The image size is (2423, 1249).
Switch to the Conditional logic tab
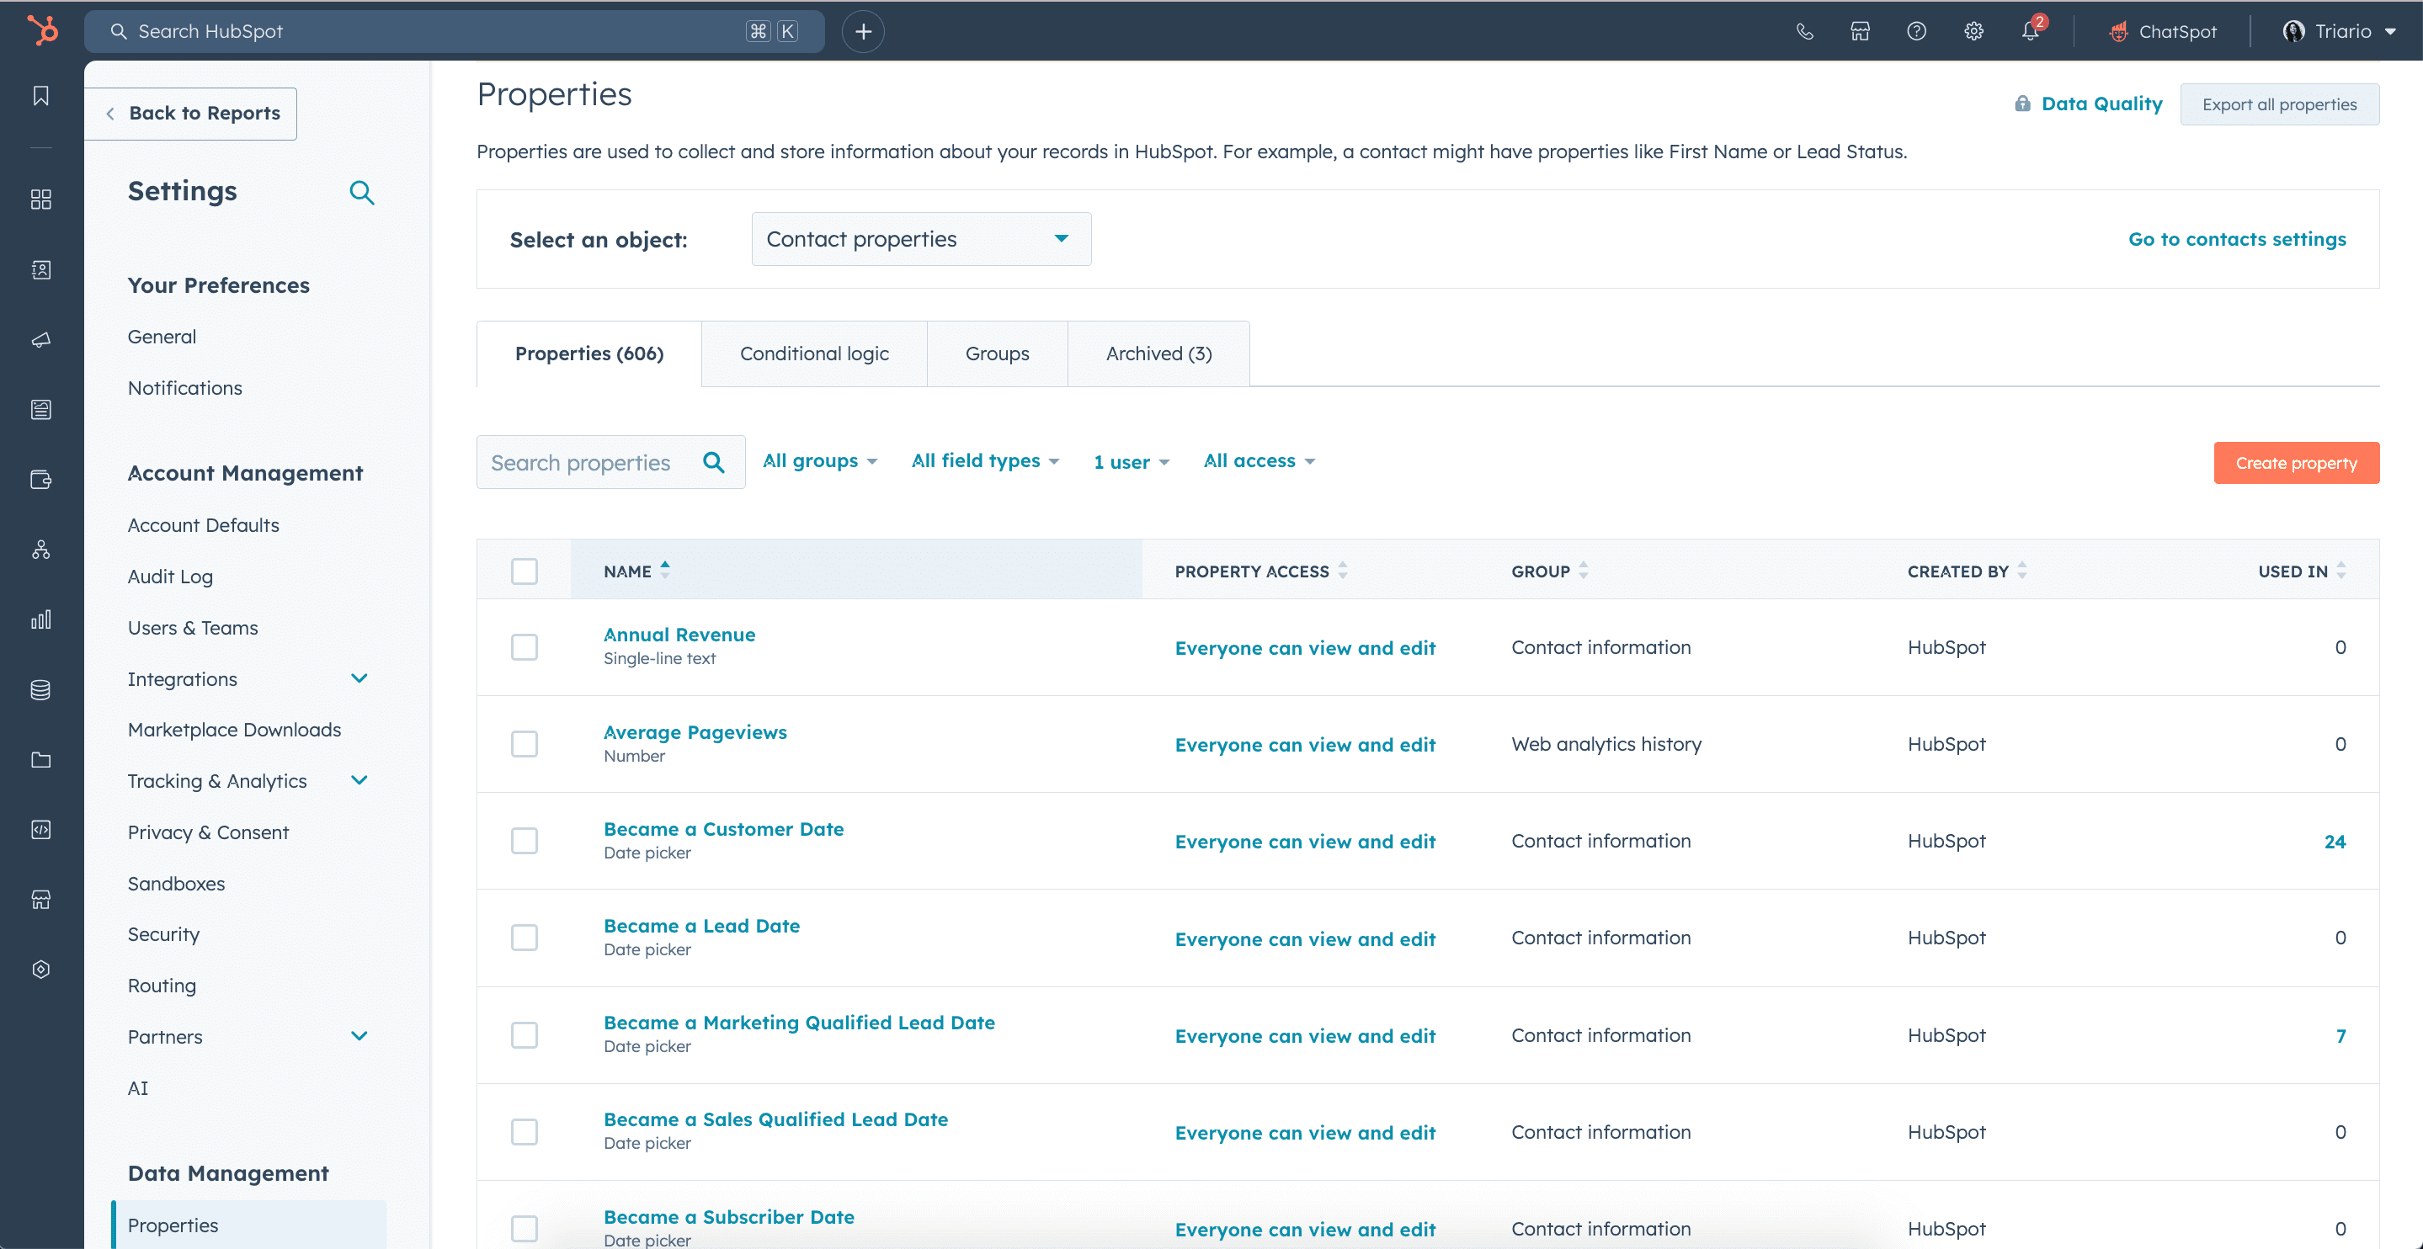[813, 353]
